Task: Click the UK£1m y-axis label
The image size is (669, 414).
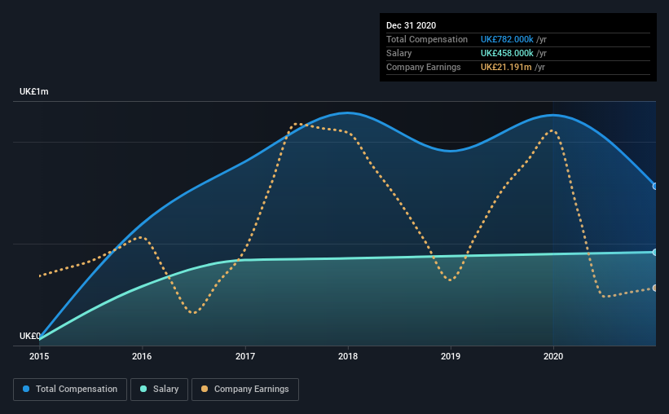Action: click(33, 92)
